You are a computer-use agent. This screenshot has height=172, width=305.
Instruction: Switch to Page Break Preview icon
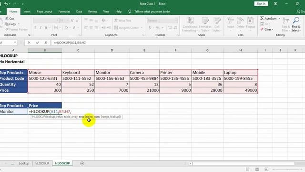266,169
